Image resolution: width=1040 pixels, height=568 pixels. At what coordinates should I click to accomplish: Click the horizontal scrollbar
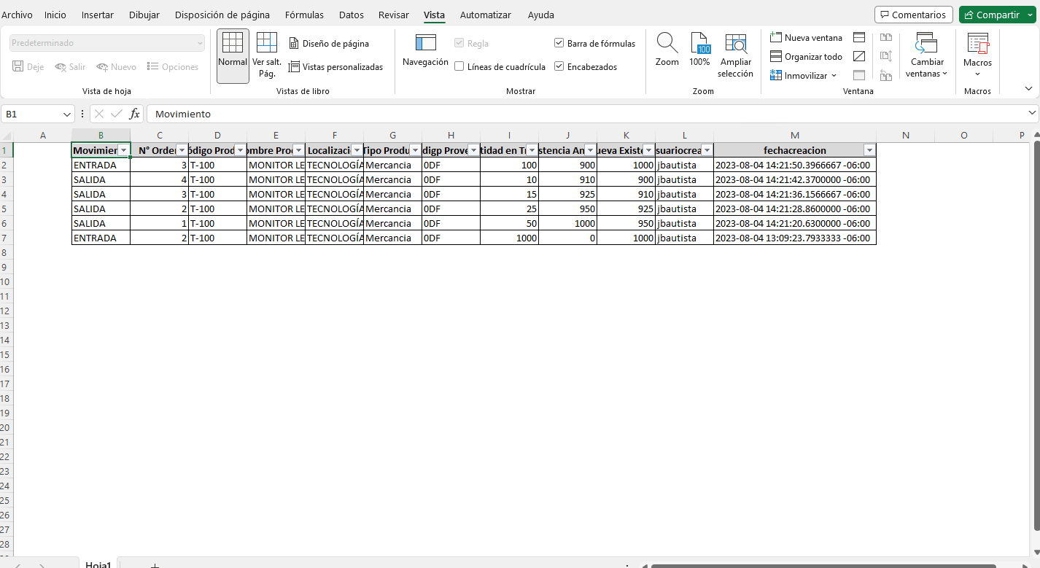click(823, 565)
